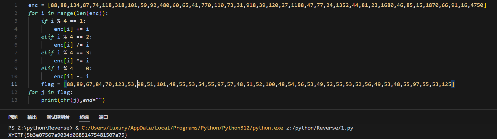497x139 pixels.
Task: Click the print(chr(j),end="") statement
Action: 73,100
